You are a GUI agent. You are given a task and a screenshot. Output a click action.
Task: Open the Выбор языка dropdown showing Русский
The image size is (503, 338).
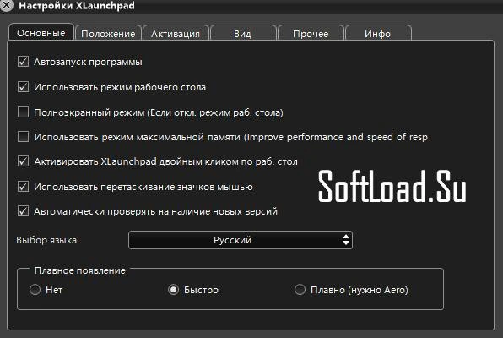(x=241, y=240)
